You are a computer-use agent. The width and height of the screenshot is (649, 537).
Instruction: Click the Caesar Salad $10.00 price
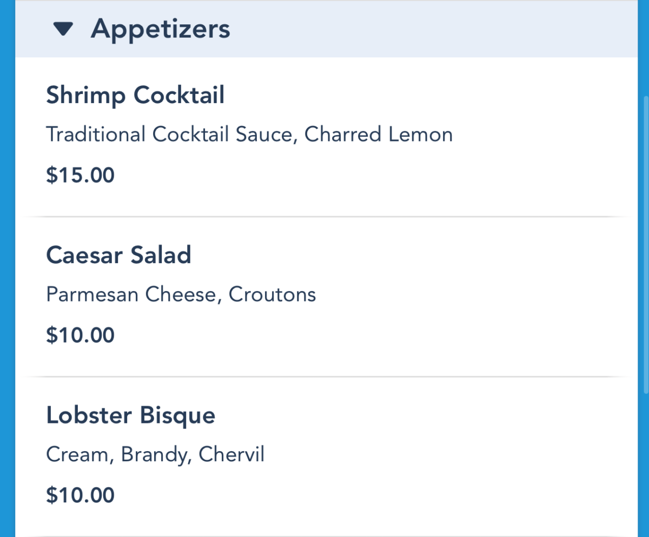(80, 335)
